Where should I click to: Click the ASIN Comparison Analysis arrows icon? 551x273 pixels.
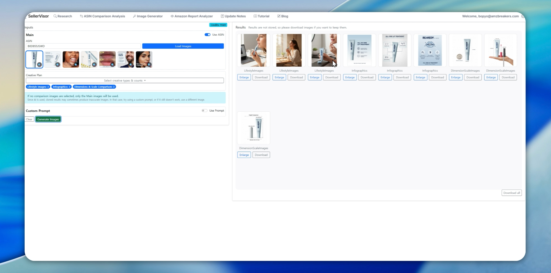coord(81,16)
